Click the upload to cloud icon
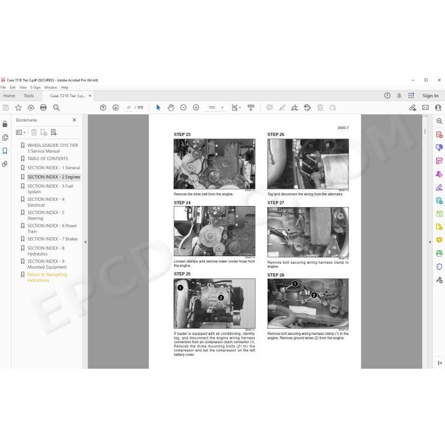The width and height of the screenshot is (445, 445). tap(31, 107)
